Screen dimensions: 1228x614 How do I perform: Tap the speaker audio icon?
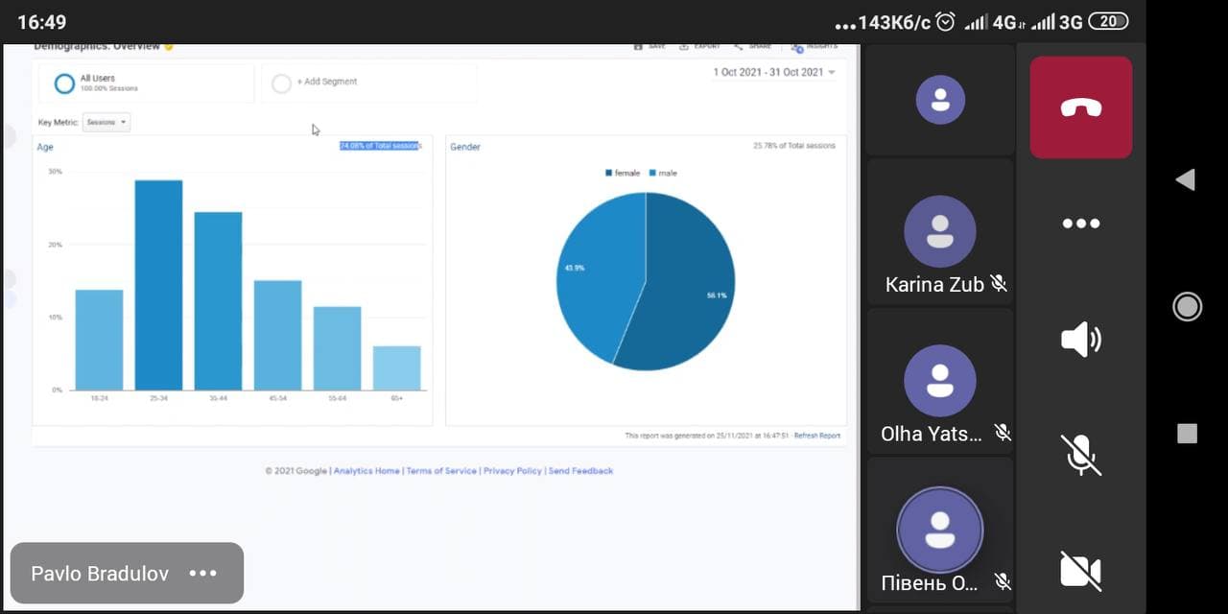click(1080, 340)
